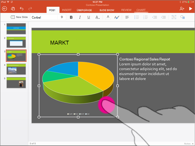Open text styles brush icon

tap(117, 17)
